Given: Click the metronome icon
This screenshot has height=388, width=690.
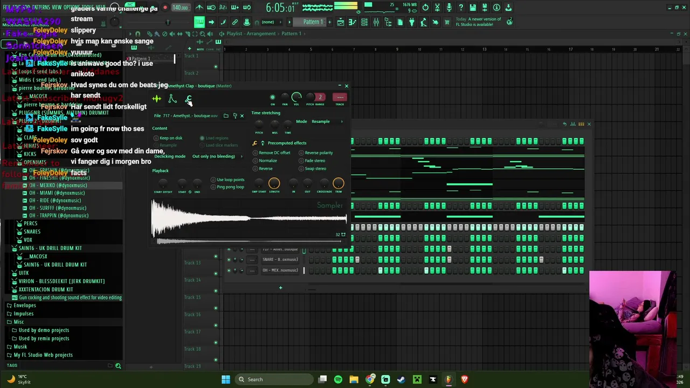Looking at the screenshot, I should tap(199, 8).
